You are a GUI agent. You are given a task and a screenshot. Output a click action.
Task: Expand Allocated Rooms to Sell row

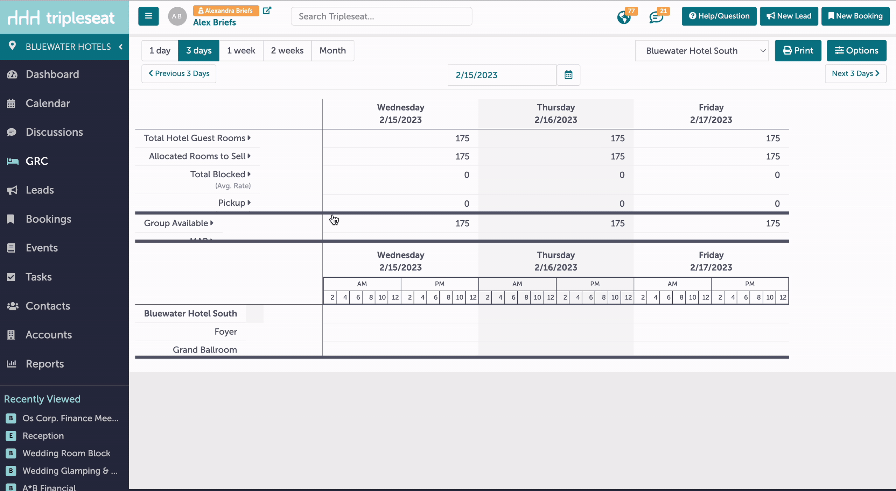pyautogui.click(x=249, y=156)
